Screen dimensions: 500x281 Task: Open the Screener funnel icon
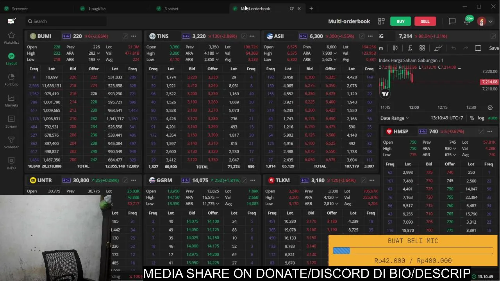(11, 140)
